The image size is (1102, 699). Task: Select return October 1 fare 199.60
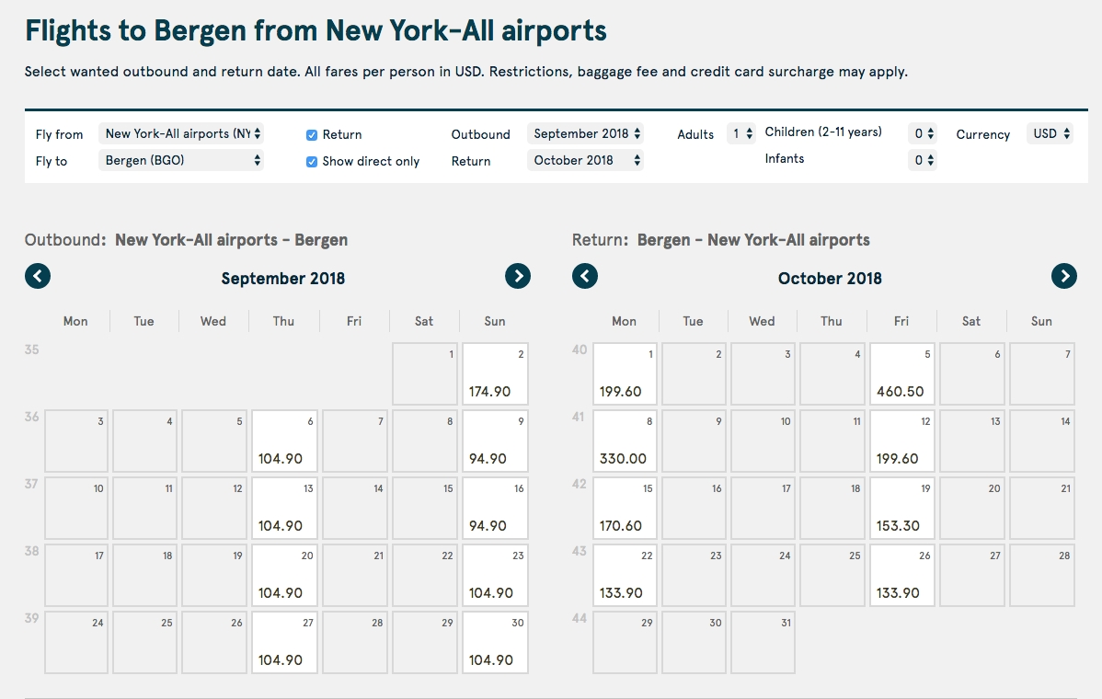625,373
